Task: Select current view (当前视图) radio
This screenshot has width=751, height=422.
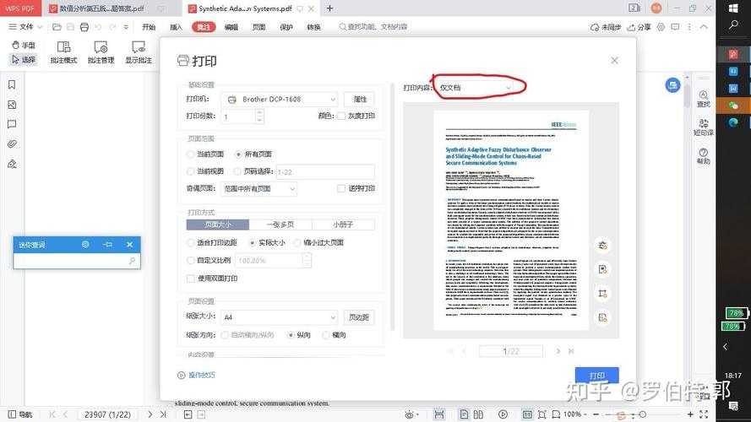Action: (x=190, y=171)
